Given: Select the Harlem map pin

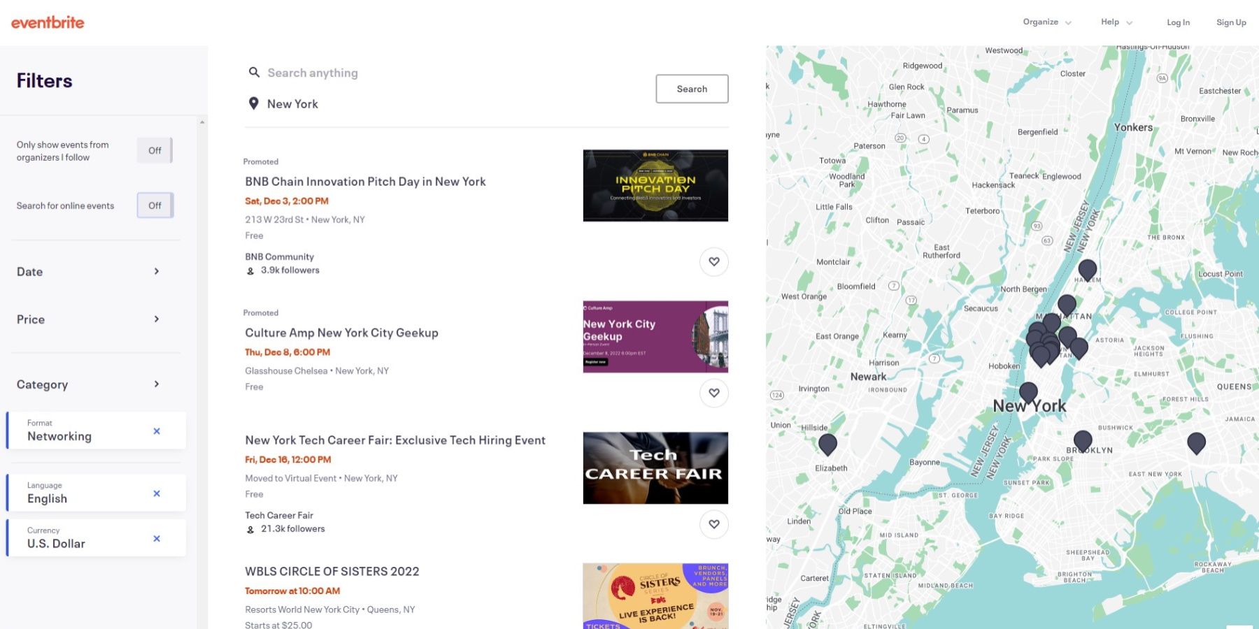Looking at the screenshot, I should pyautogui.click(x=1087, y=269).
